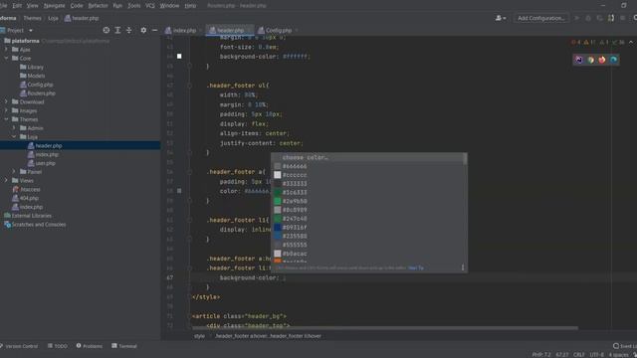Click the CRLF line separator entry
Viewport: 637px width, 358px height.
coord(579,355)
